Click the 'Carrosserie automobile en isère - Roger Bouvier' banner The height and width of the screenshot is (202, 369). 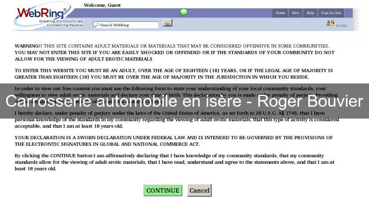coord(184,101)
